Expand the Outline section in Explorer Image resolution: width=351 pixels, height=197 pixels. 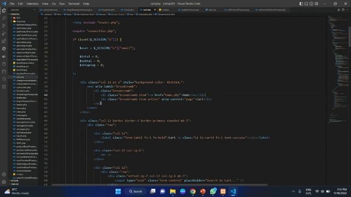click(x=15, y=181)
